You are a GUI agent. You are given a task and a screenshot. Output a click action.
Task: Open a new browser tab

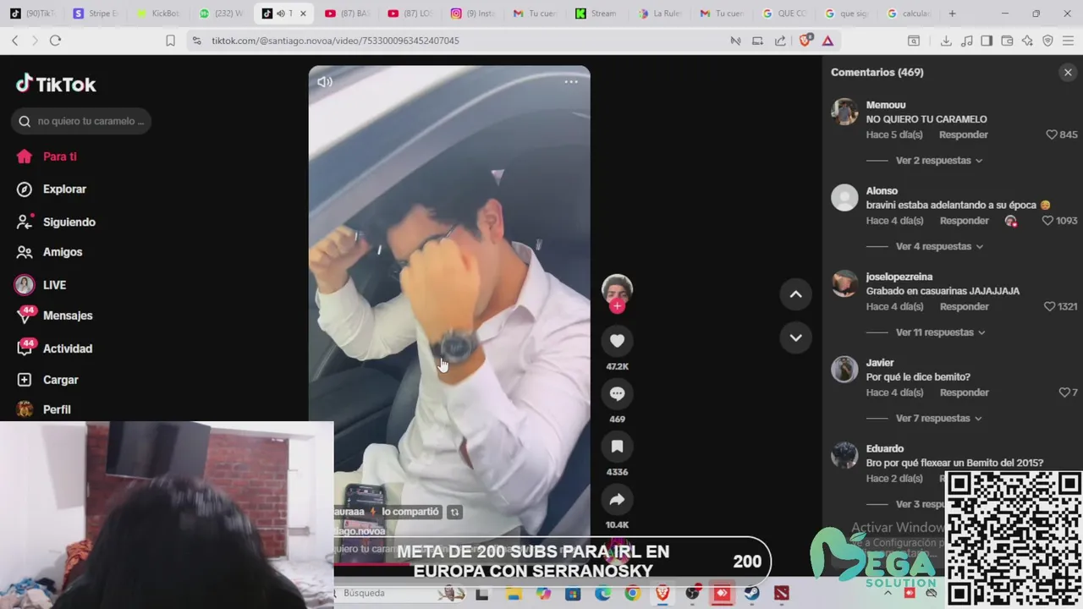tap(952, 14)
